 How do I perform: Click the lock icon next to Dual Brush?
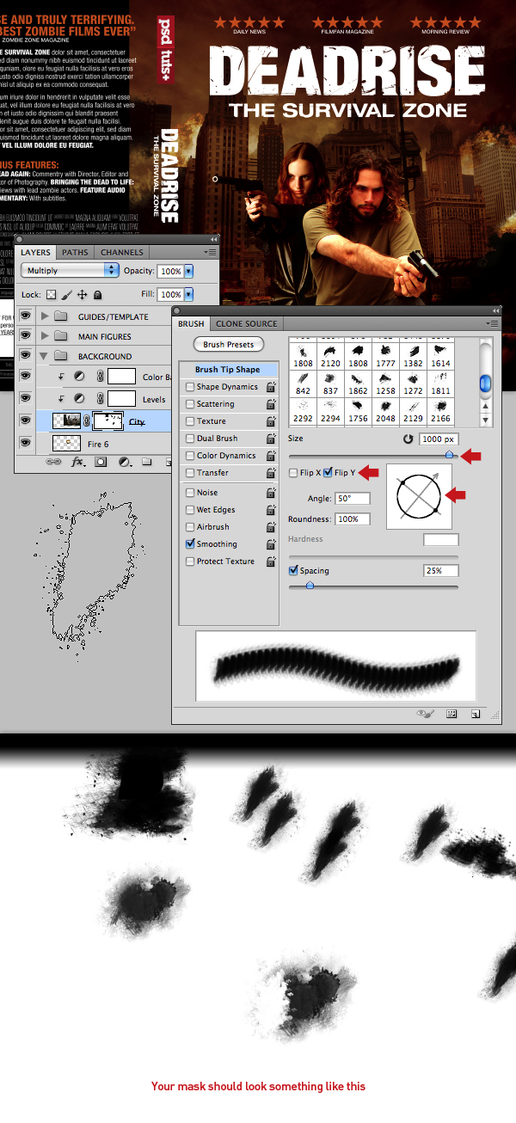pos(271,439)
